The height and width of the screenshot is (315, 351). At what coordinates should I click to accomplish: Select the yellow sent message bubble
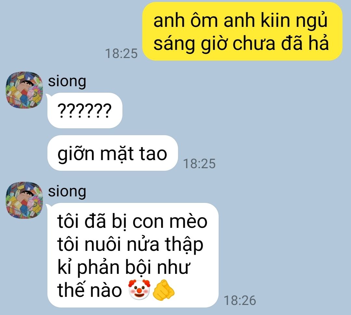pos(242,31)
